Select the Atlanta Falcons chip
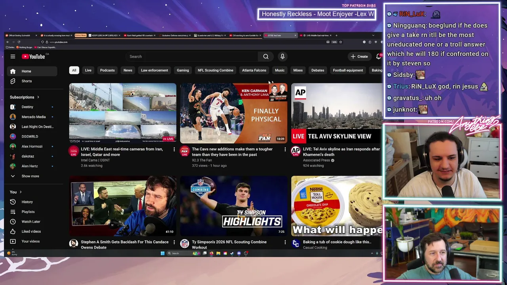 [x=254, y=70]
